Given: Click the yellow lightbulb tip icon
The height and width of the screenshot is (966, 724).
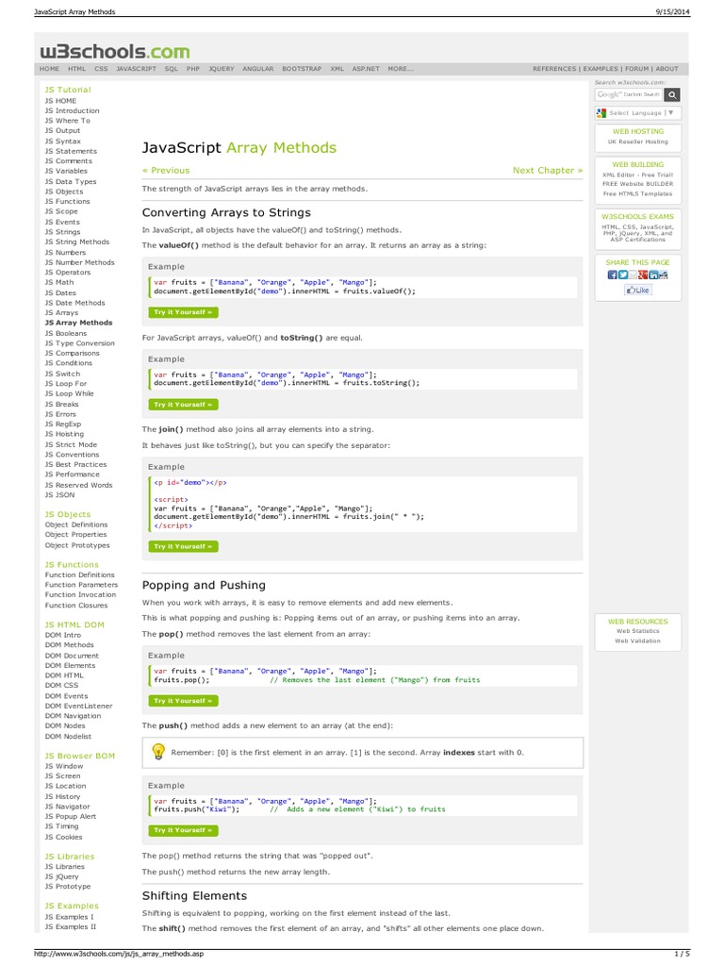Looking at the screenshot, I should 158,752.
